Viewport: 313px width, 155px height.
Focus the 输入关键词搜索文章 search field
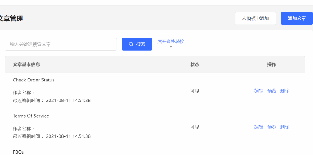pos(61,44)
